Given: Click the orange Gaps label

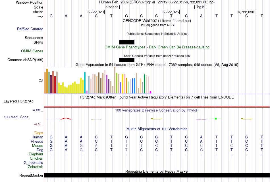Looking at the screenshot, I should click(39, 133).
